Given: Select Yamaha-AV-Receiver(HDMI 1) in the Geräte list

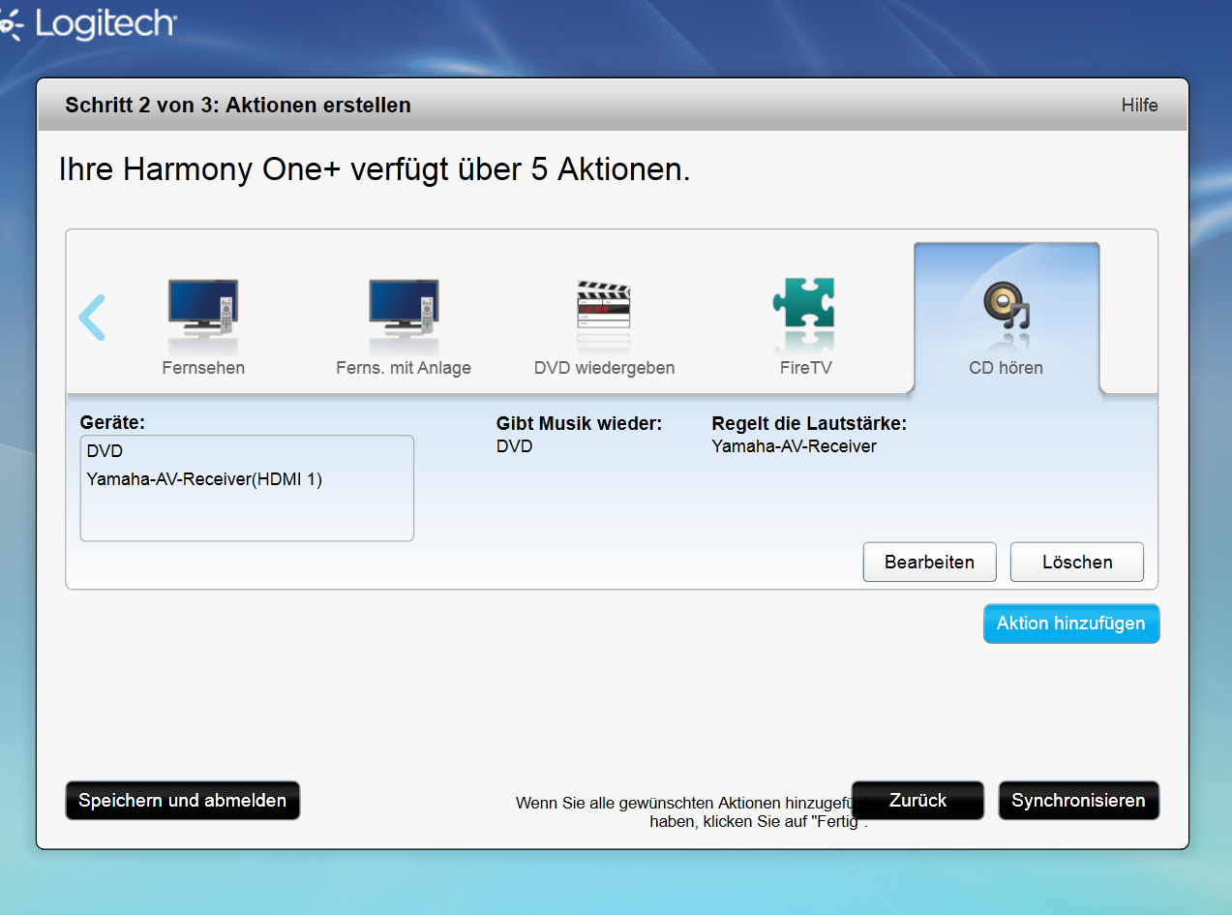Looking at the screenshot, I should [203, 478].
